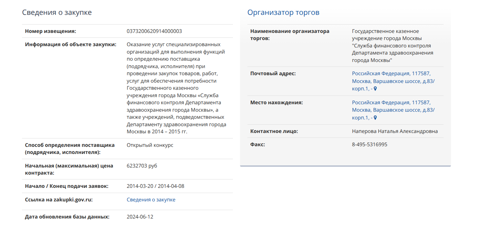Click the procurement object description paragraph
The image size is (481, 234).
click(x=176, y=88)
